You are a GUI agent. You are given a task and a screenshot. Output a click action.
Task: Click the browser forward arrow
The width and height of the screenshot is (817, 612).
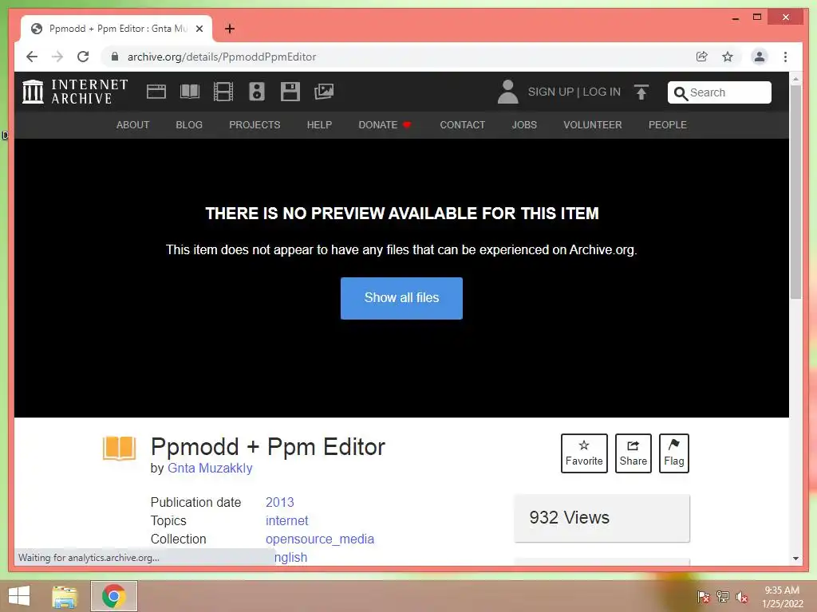[x=57, y=57]
